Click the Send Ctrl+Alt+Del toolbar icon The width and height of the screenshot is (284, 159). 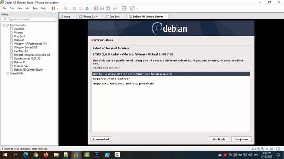[x=66, y=8]
